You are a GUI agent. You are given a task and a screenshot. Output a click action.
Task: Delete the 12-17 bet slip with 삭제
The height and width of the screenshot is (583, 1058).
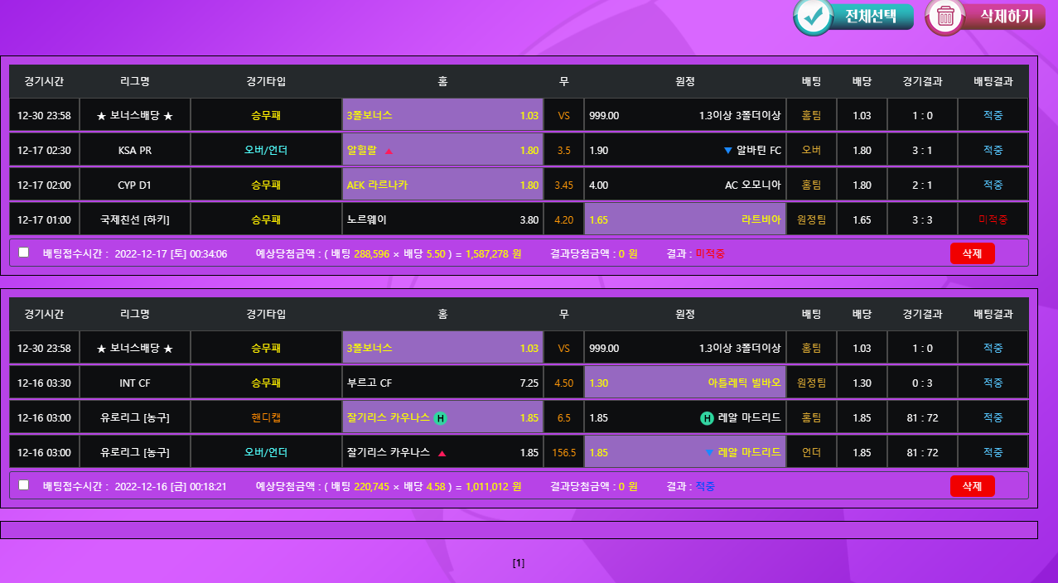pos(972,253)
